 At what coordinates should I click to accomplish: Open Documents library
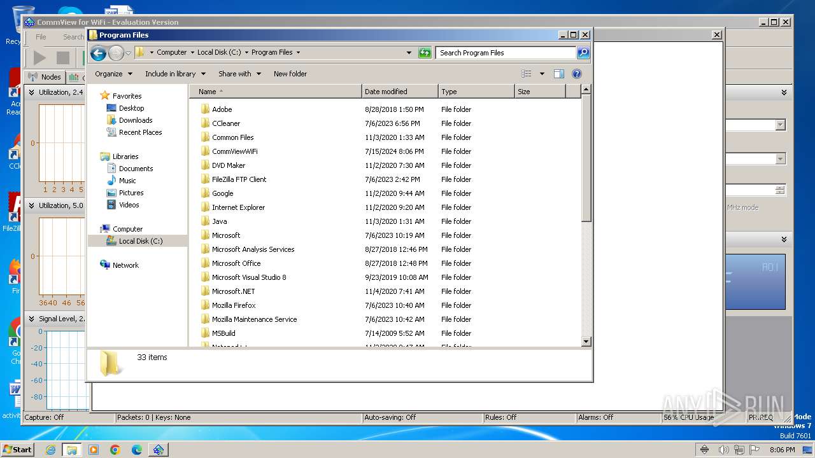136,169
